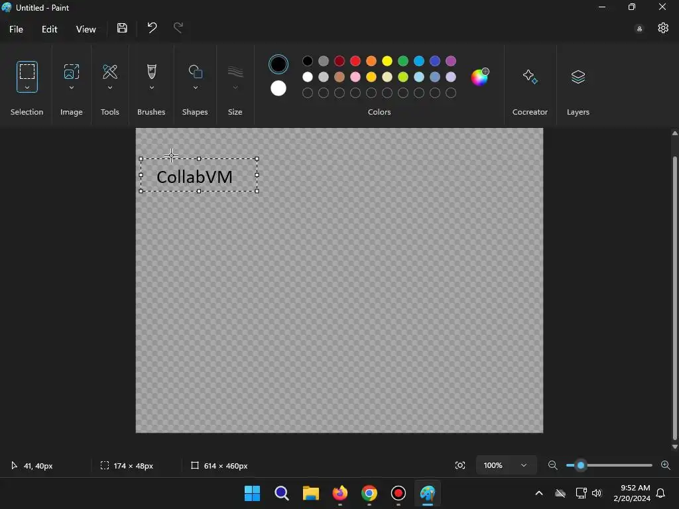Open Google Chrome from taskbar

(369, 493)
